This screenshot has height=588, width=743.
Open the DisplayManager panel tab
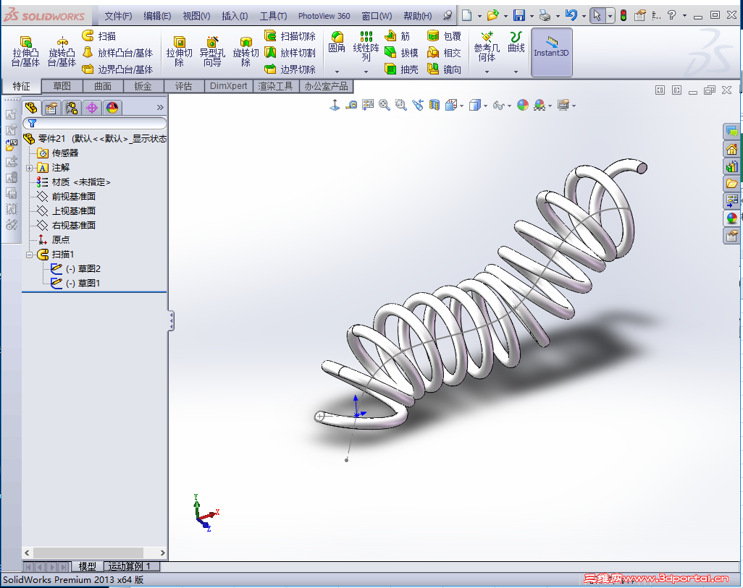click(x=112, y=108)
